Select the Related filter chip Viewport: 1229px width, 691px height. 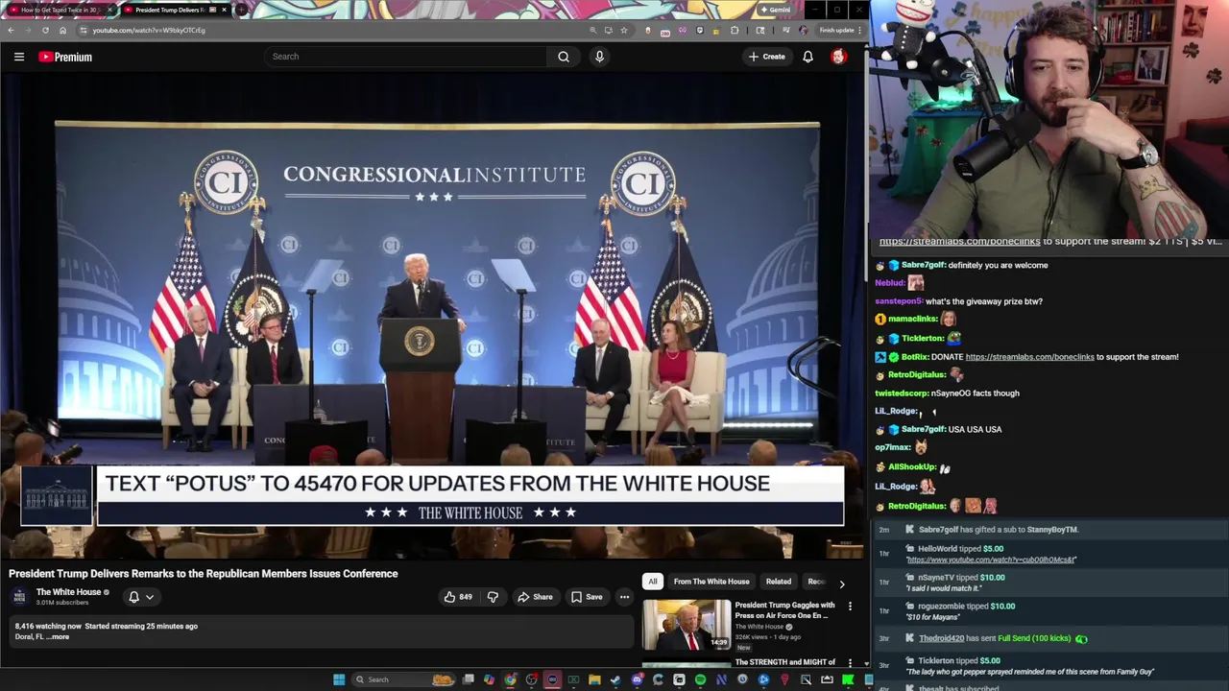(x=779, y=582)
